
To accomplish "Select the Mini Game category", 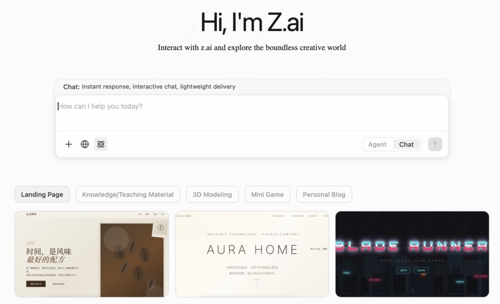I will [x=267, y=194].
